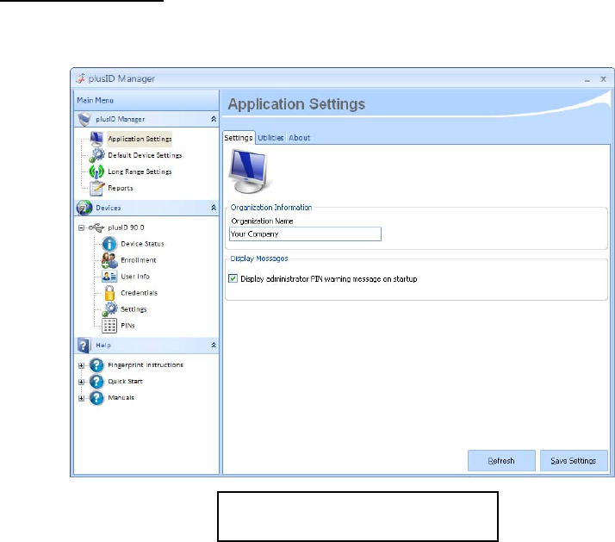615x542 pixels.
Task: Click the Enrollment users icon
Action: [x=109, y=260]
